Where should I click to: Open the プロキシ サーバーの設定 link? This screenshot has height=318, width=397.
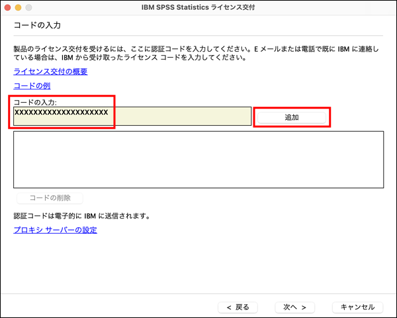55,230
